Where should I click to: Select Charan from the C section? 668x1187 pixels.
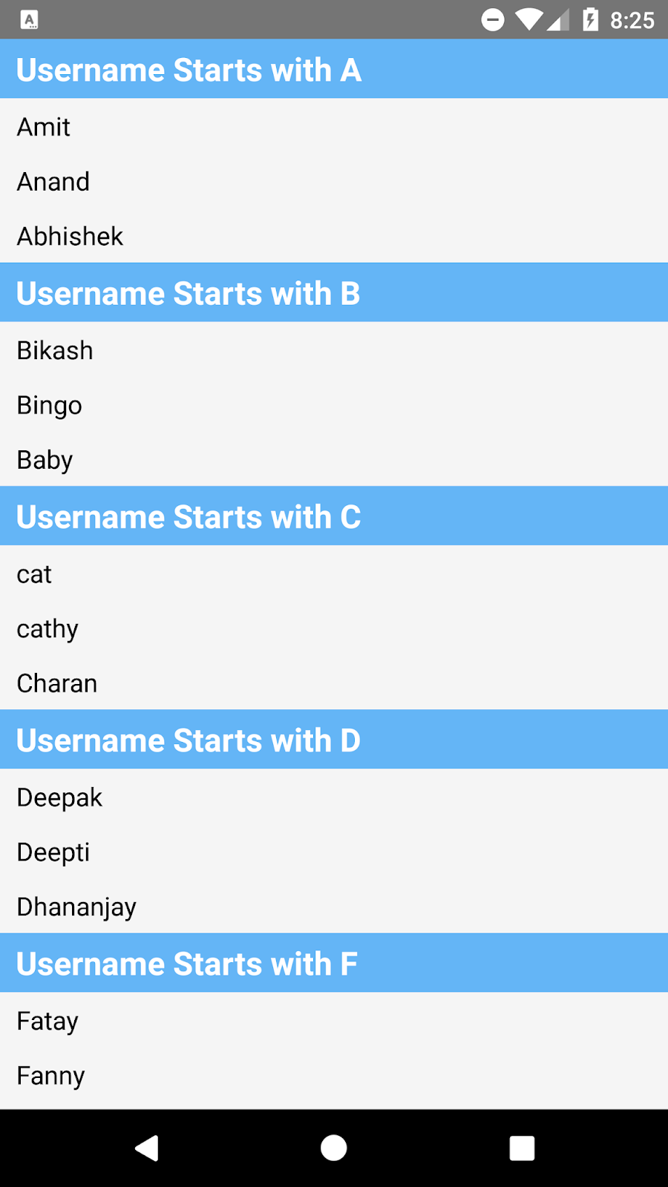[x=57, y=683]
